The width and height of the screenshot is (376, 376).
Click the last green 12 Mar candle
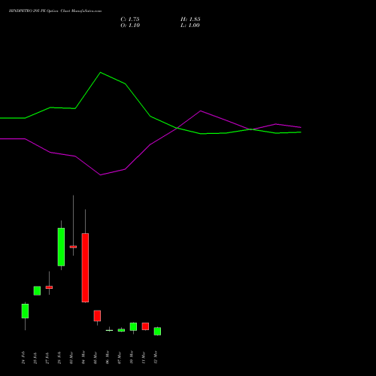157,331
